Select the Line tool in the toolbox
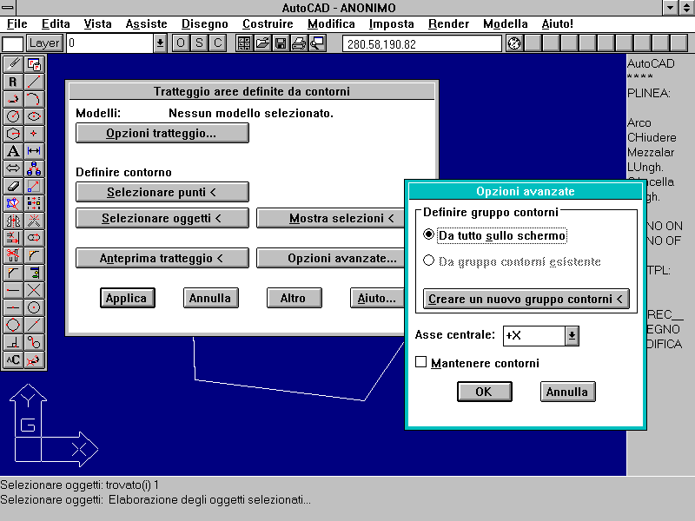Viewport: 695px width, 521px height. click(34, 82)
